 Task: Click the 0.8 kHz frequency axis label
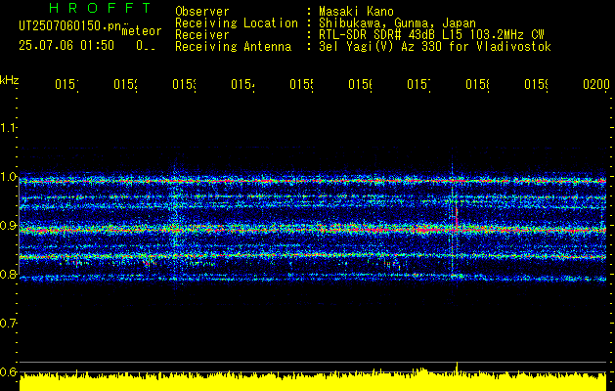click(x=8, y=275)
